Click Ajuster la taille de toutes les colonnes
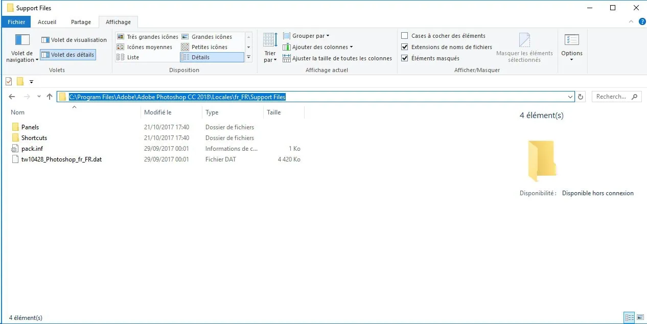The height and width of the screenshot is (324, 647). pyautogui.click(x=337, y=58)
